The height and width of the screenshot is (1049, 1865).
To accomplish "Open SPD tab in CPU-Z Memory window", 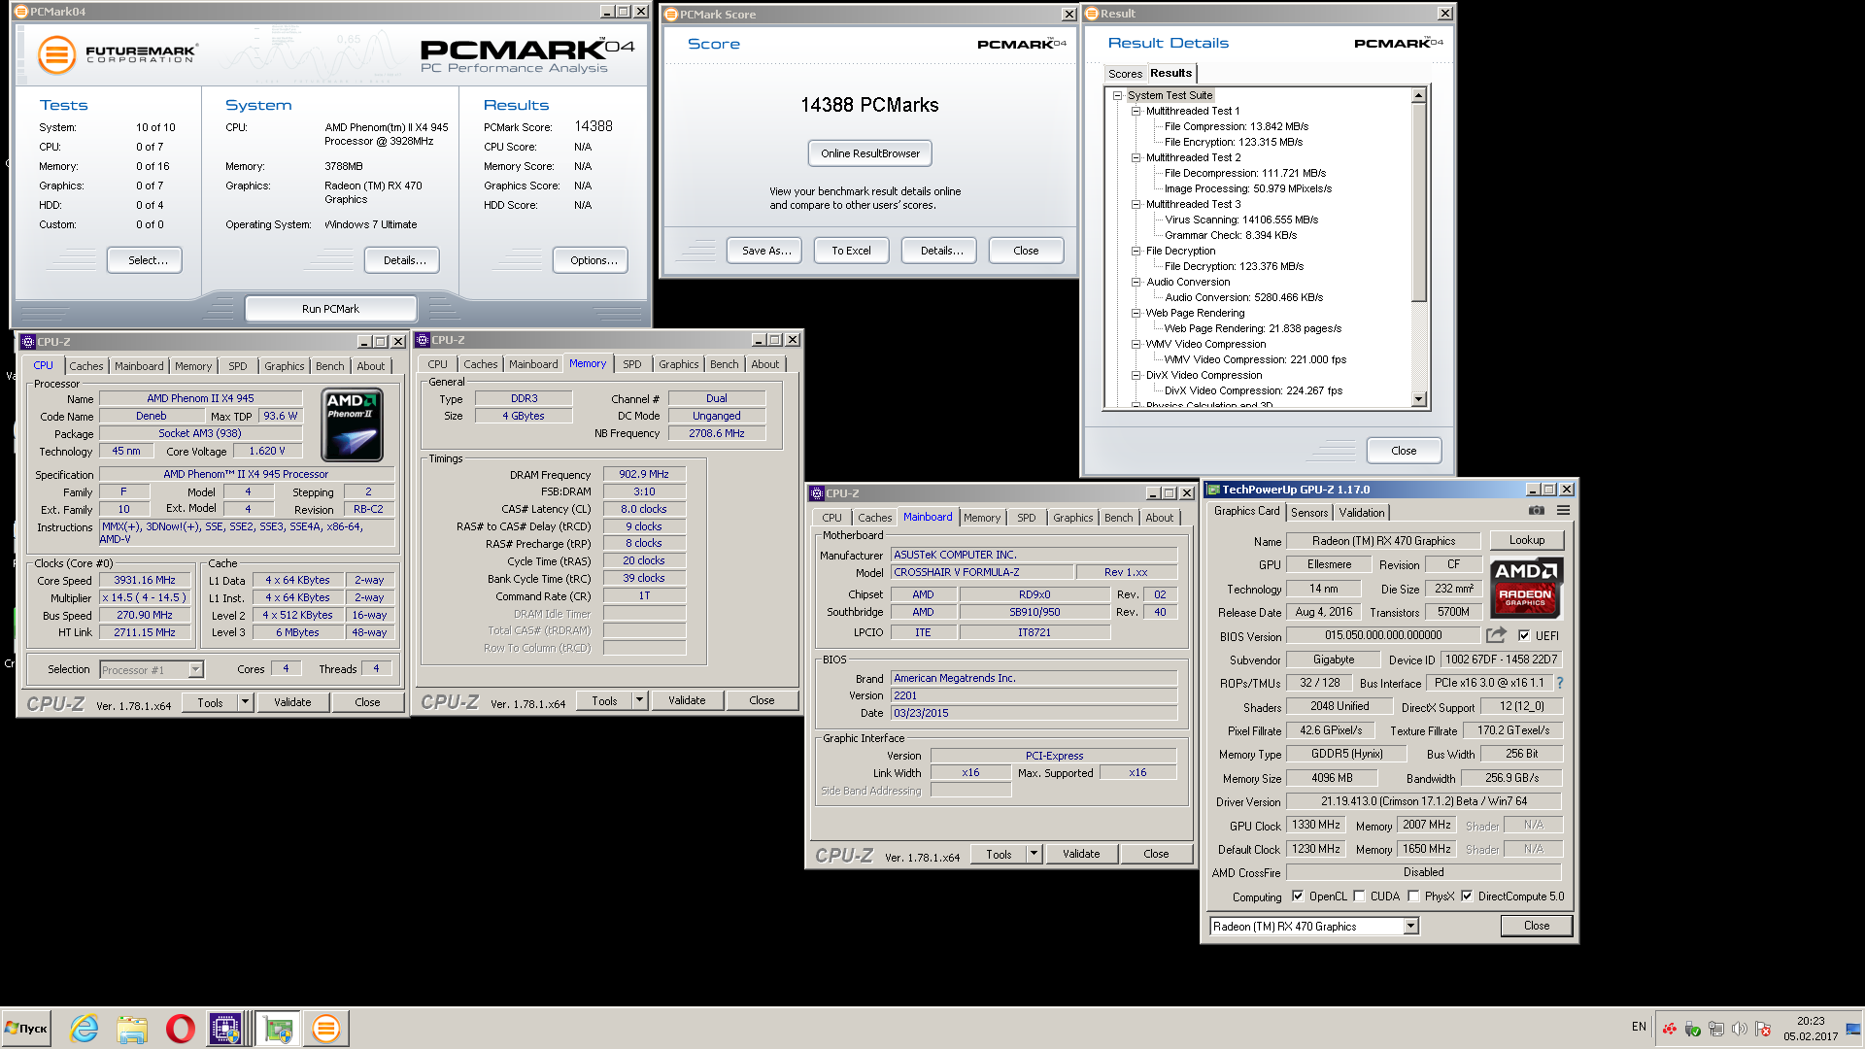I will tap(632, 364).
